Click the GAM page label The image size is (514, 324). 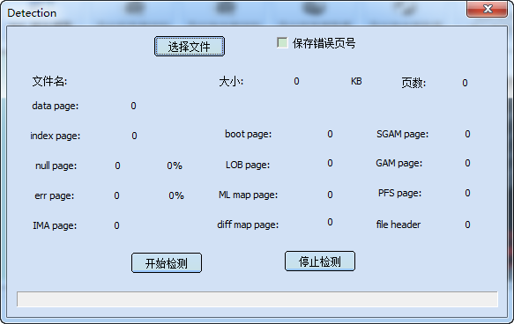pyautogui.click(x=399, y=163)
